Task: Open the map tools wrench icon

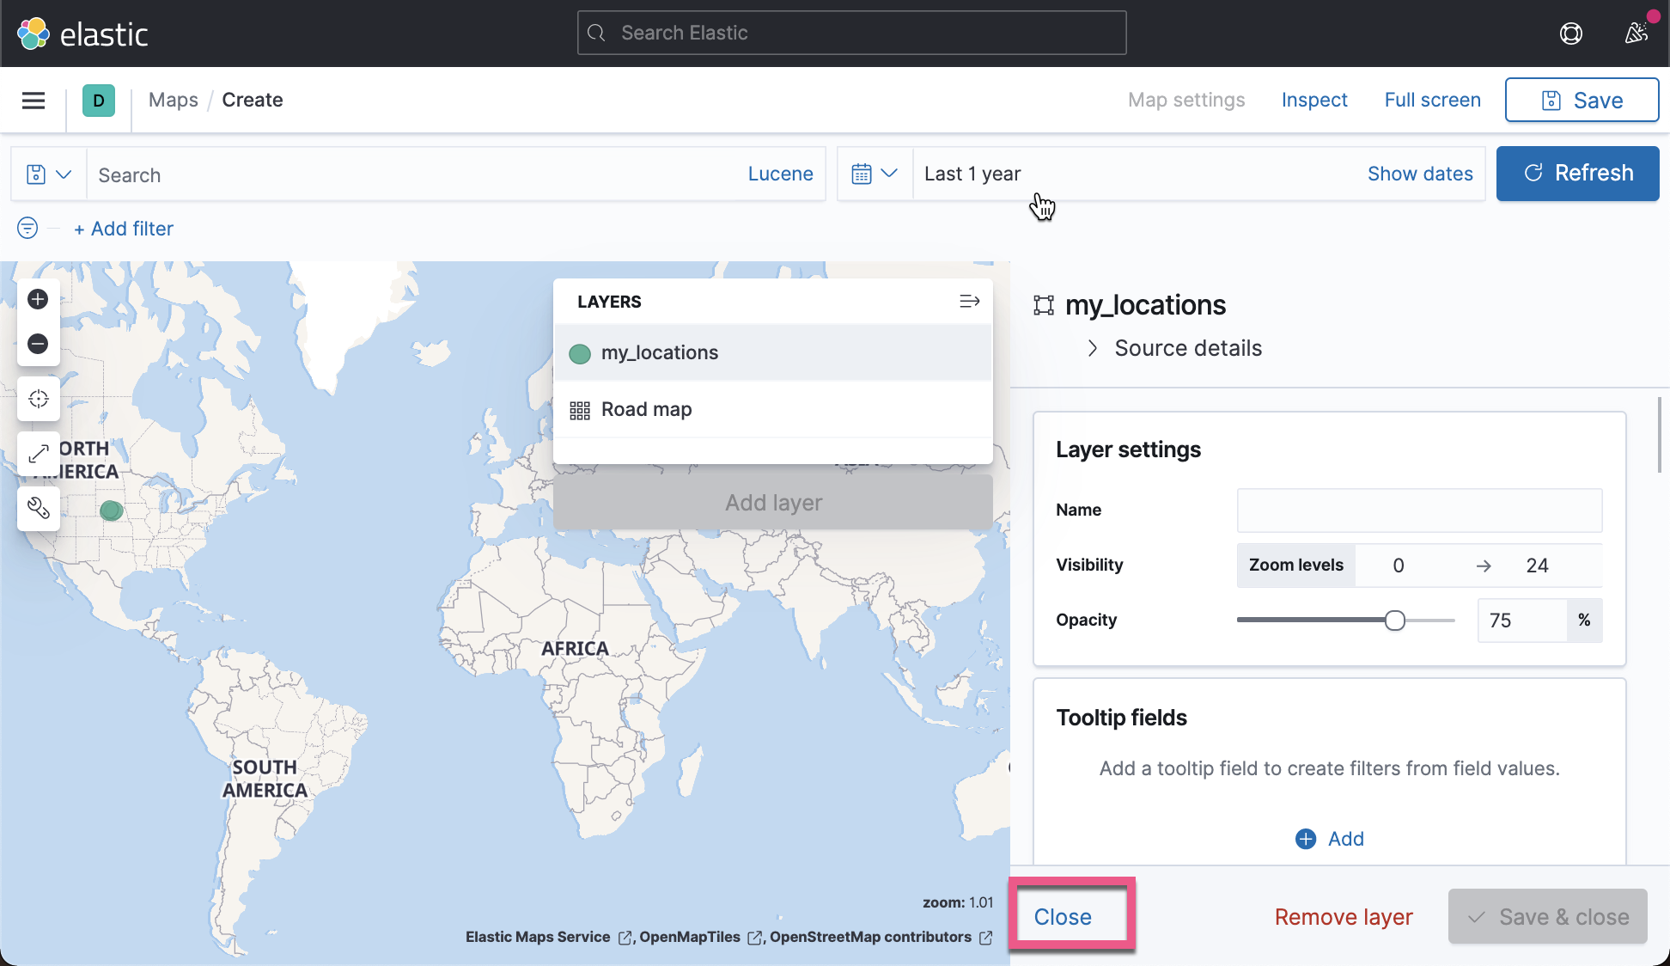Action: click(38, 508)
